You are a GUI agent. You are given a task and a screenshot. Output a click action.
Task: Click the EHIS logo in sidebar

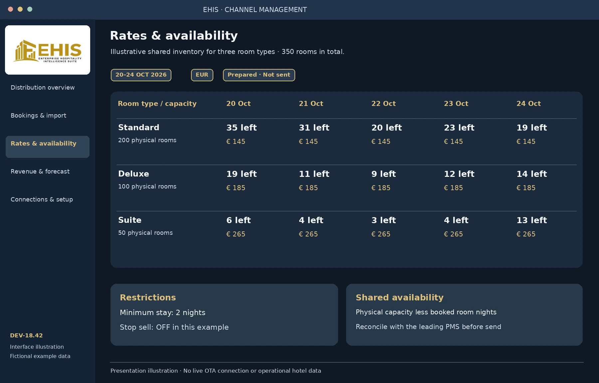click(x=48, y=50)
